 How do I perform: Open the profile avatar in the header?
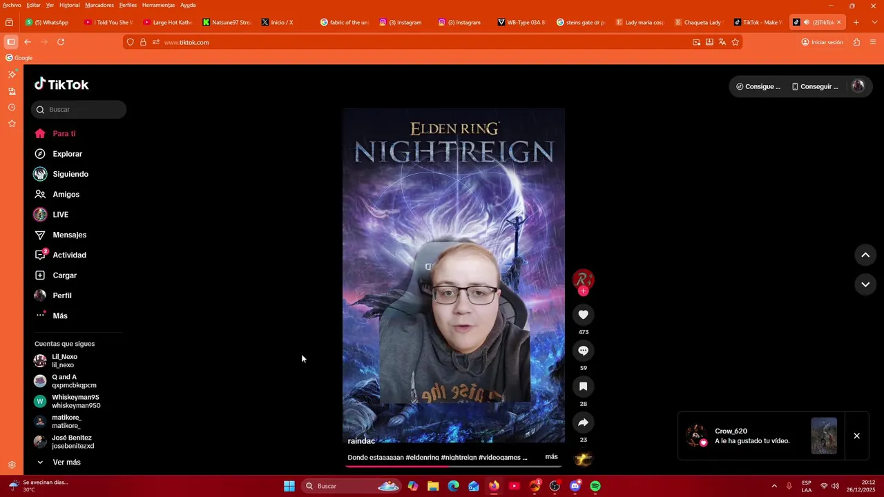point(858,86)
